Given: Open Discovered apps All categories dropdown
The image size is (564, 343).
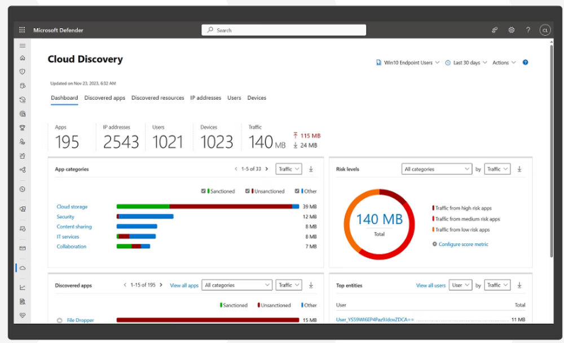Looking at the screenshot, I should (x=237, y=285).
